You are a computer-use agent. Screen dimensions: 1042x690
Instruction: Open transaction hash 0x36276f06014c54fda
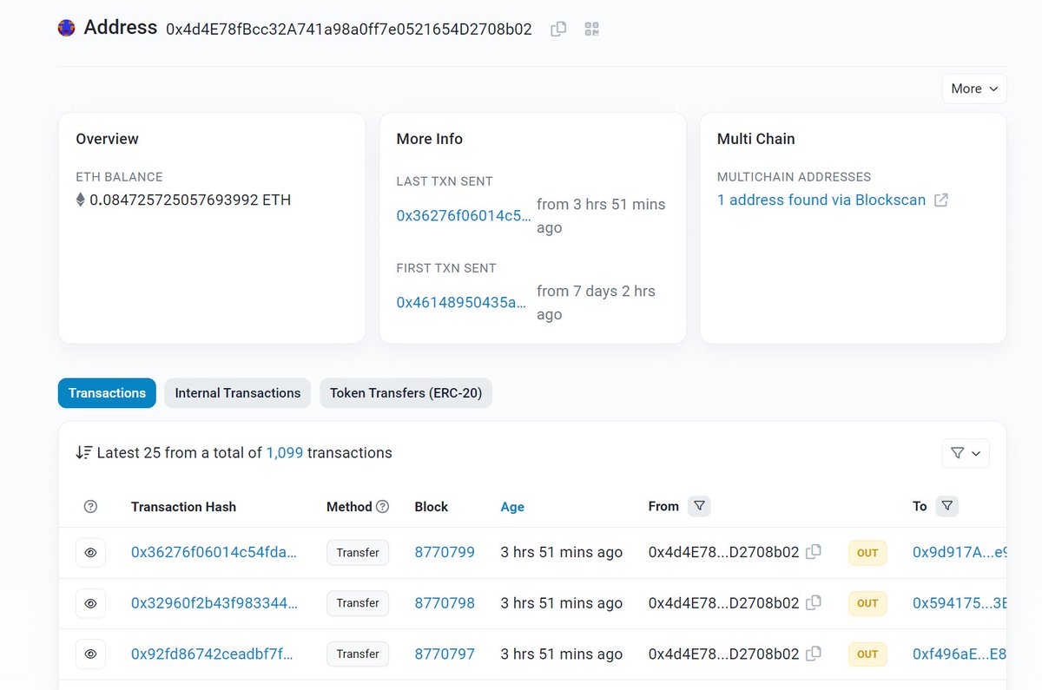214,553
